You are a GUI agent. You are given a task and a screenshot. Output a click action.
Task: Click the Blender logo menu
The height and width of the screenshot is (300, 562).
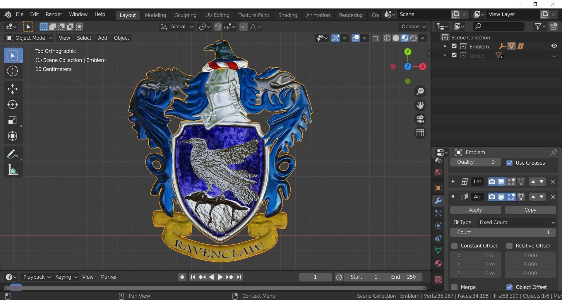(8, 14)
